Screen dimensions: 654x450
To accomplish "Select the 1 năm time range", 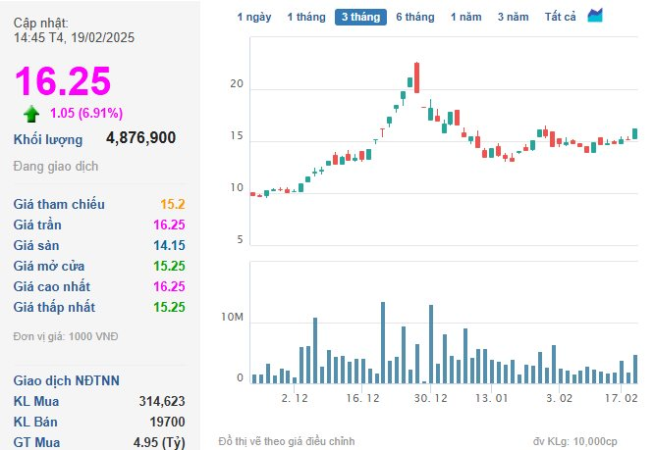I will coord(465,17).
